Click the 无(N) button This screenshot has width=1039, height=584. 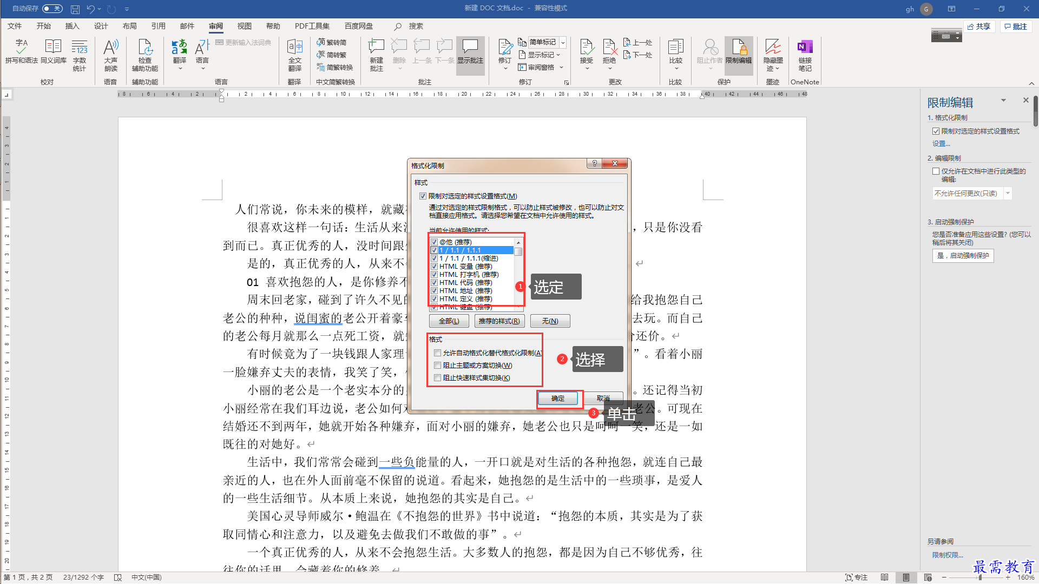550,321
